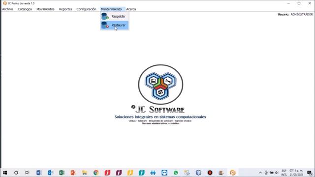Close the JC Punto de venta window
The image size is (315, 177).
[310, 3]
